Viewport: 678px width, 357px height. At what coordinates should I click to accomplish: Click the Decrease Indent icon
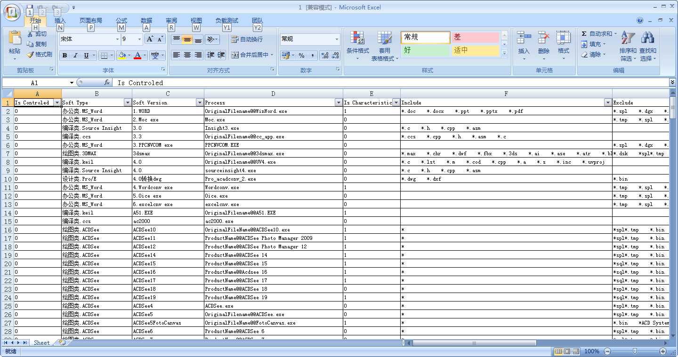(210, 55)
